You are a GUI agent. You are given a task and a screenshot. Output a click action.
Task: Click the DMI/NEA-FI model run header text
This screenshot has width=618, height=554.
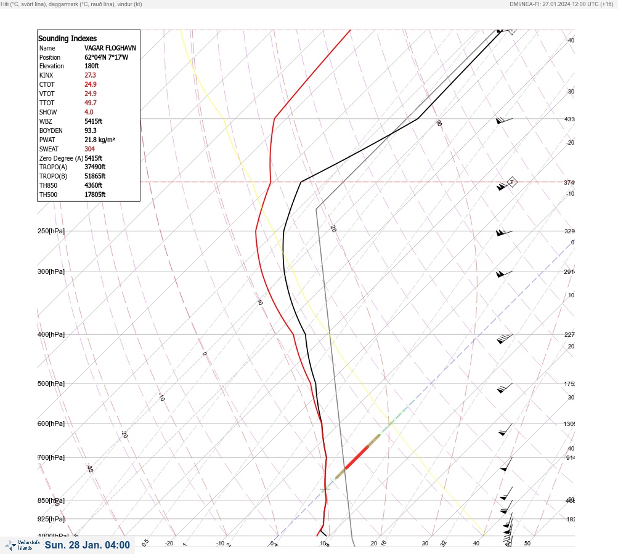point(561,4)
